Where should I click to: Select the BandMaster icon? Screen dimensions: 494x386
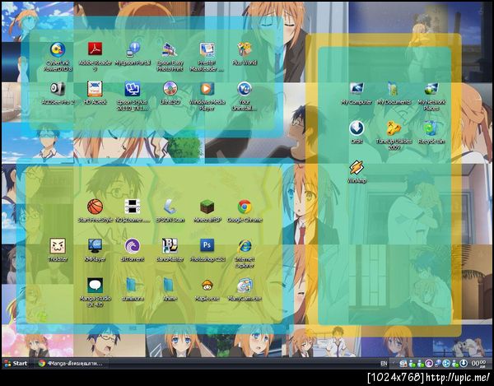pos(170,246)
